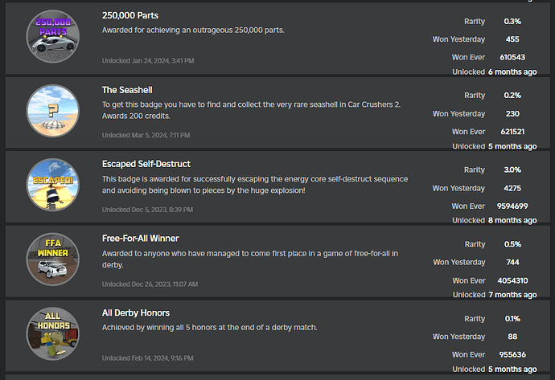The width and height of the screenshot is (555, 380).
Task: Click the 250,000 Parts badge description text
Action: click(193, 31)
